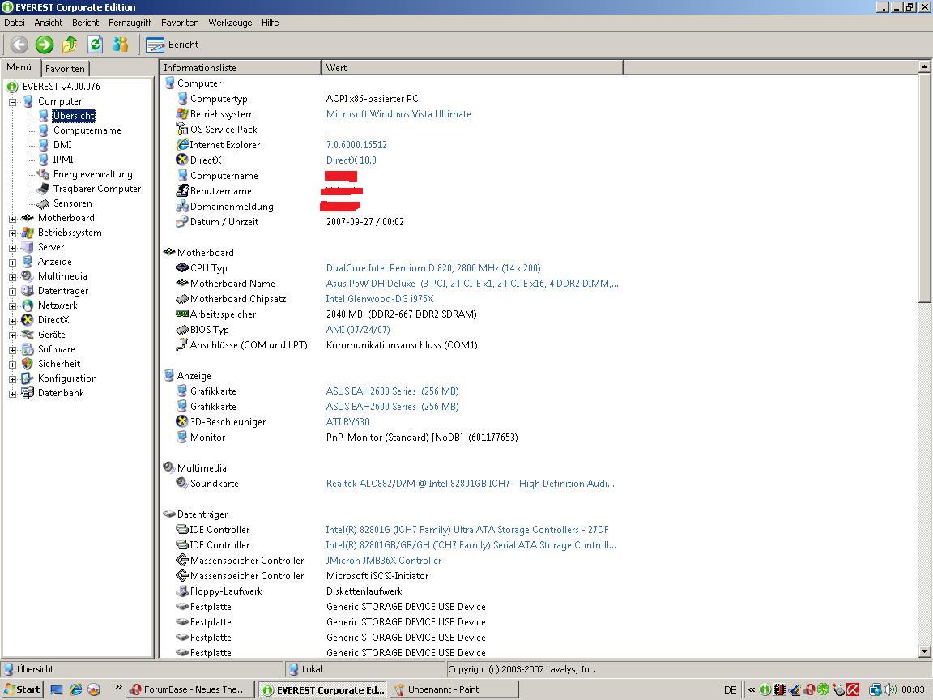Open the Bericht report toolbar button
Screen dimensions: 933x700
click(173, 45)
